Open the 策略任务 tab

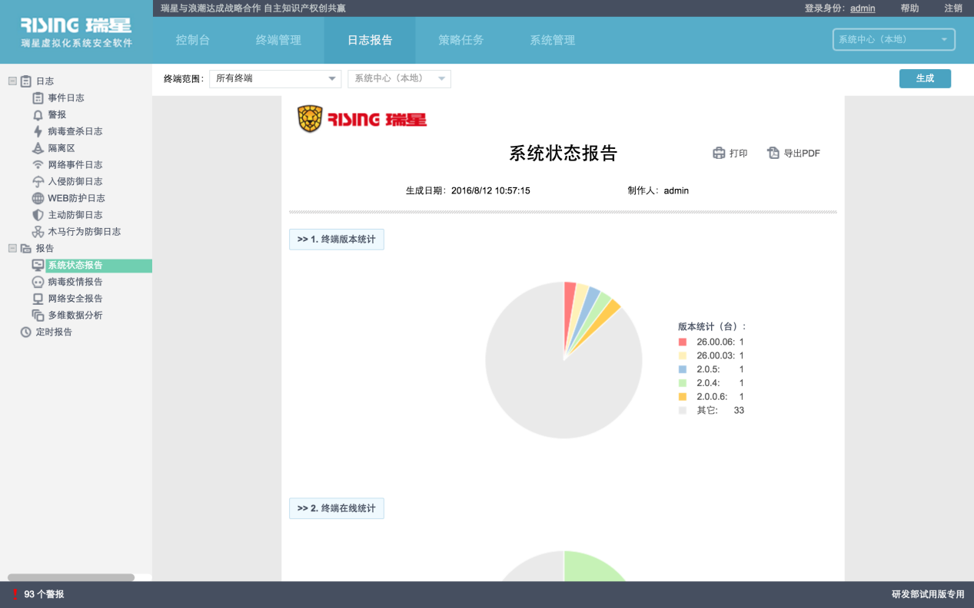461,40
